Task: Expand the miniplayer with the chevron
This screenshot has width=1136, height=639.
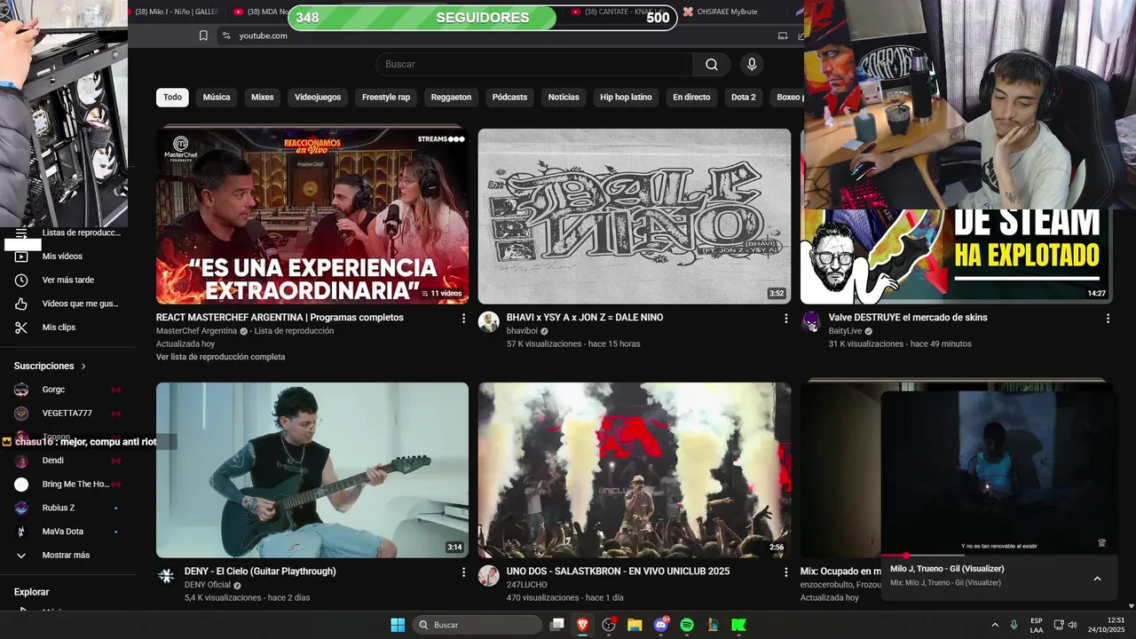Action: (1097, 579)
